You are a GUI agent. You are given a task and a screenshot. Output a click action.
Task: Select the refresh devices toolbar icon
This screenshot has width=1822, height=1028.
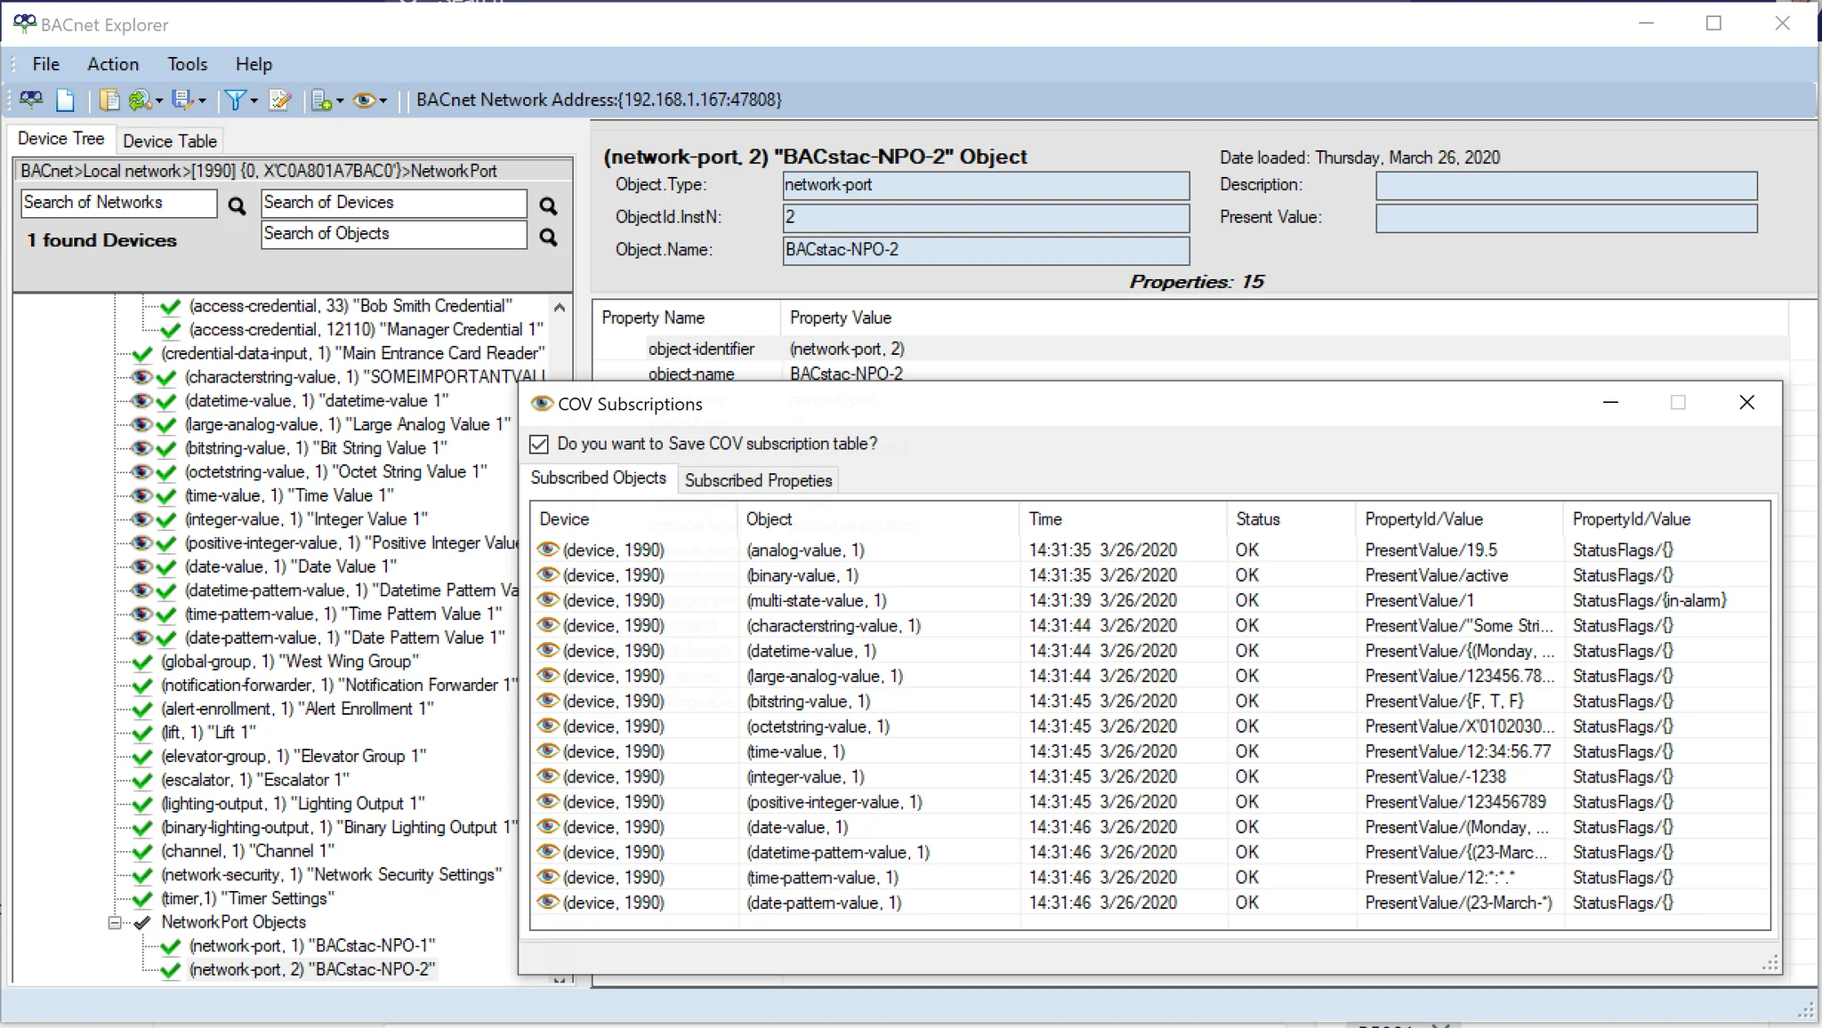tap(139, 100)
